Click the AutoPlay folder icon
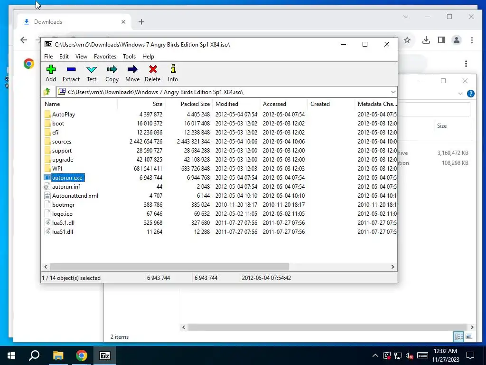The width and height of the screenshot is (486, 365). point(47,114)
